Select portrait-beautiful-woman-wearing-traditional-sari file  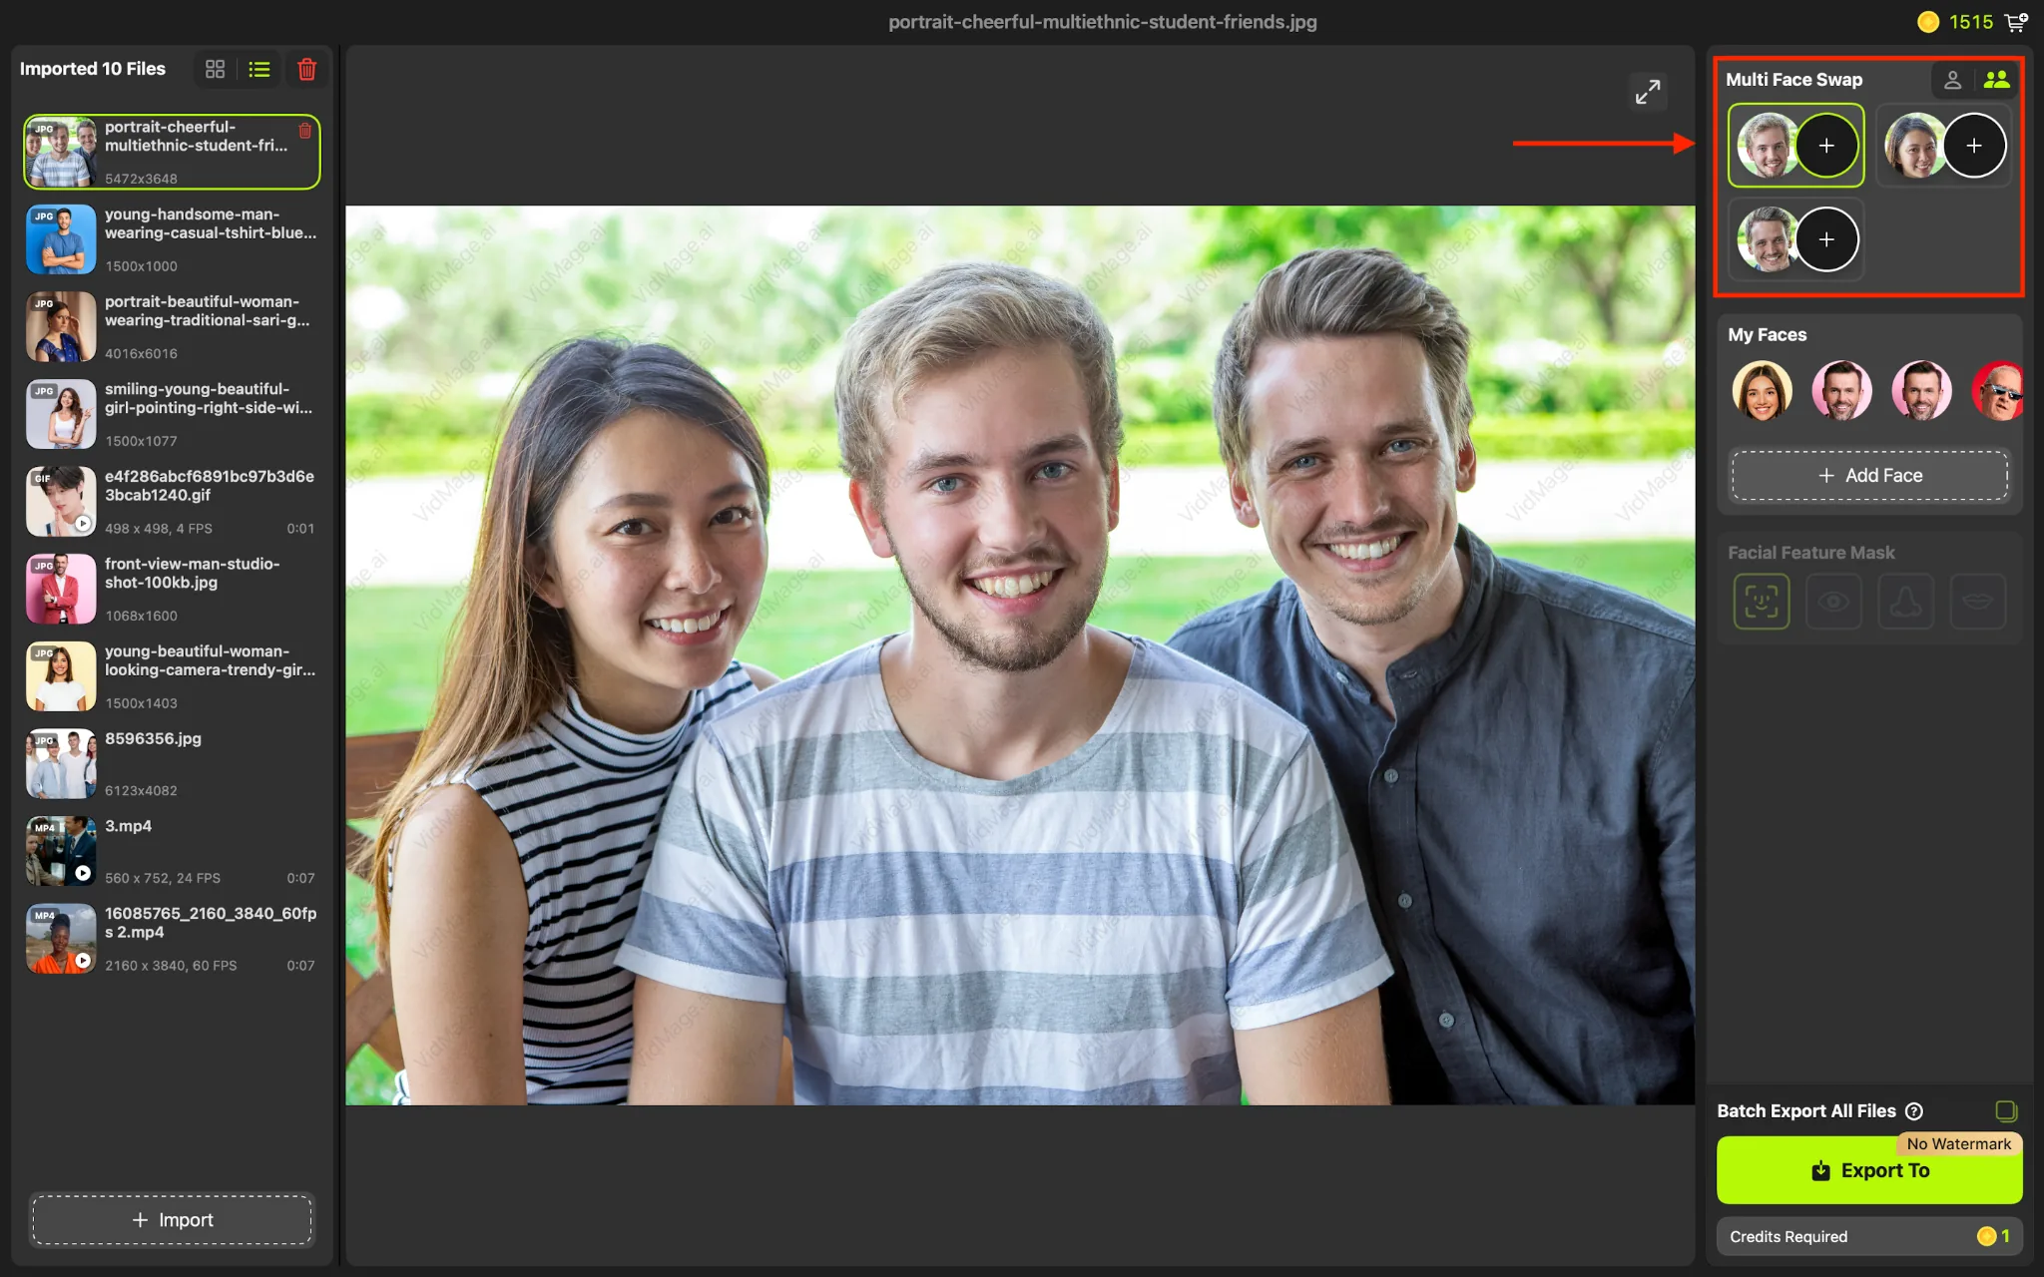(172, 327)
